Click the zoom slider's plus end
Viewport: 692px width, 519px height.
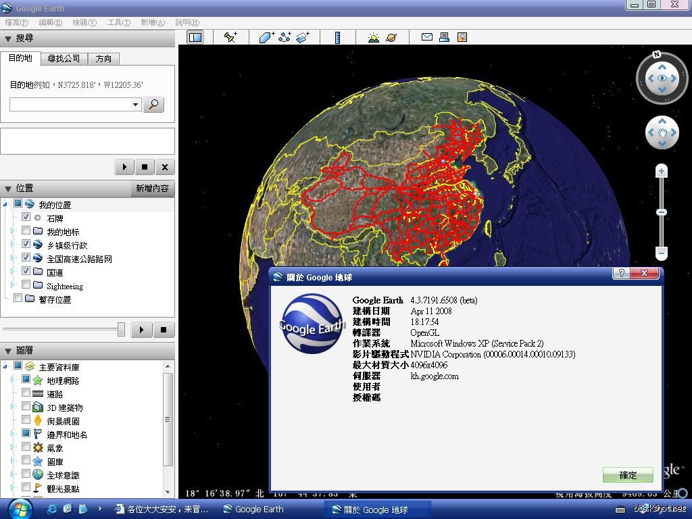(662, 171)
